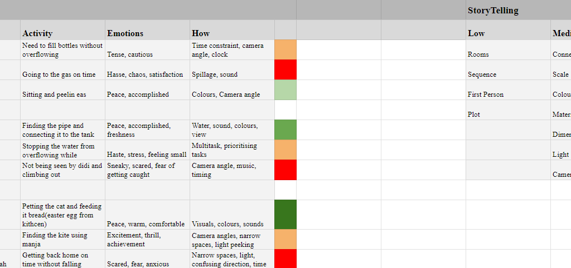571x268 pixels.
Task: Click the "Emotions" header cell
Action: click(147, 33)
